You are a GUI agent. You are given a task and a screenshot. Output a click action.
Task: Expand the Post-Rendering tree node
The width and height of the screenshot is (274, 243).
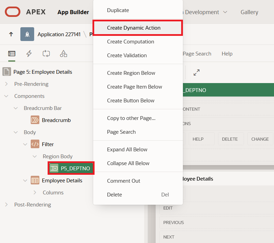(x=7, y=204)
